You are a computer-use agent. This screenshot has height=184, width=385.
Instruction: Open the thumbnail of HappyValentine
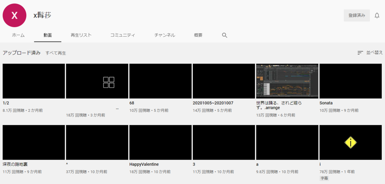[160, 142]
